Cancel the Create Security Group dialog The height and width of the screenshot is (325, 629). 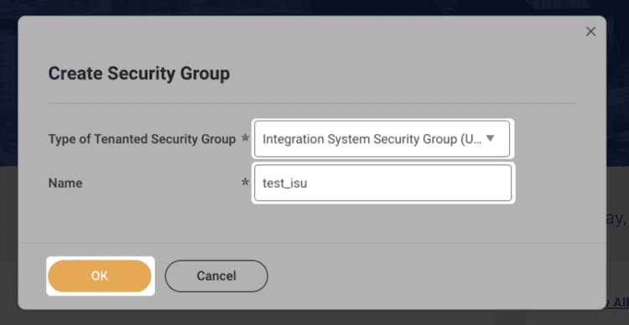point(216,276)
